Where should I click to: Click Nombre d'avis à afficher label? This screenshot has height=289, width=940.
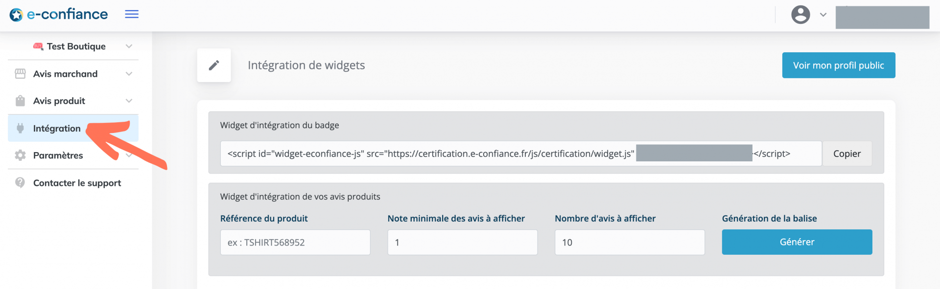605,219
